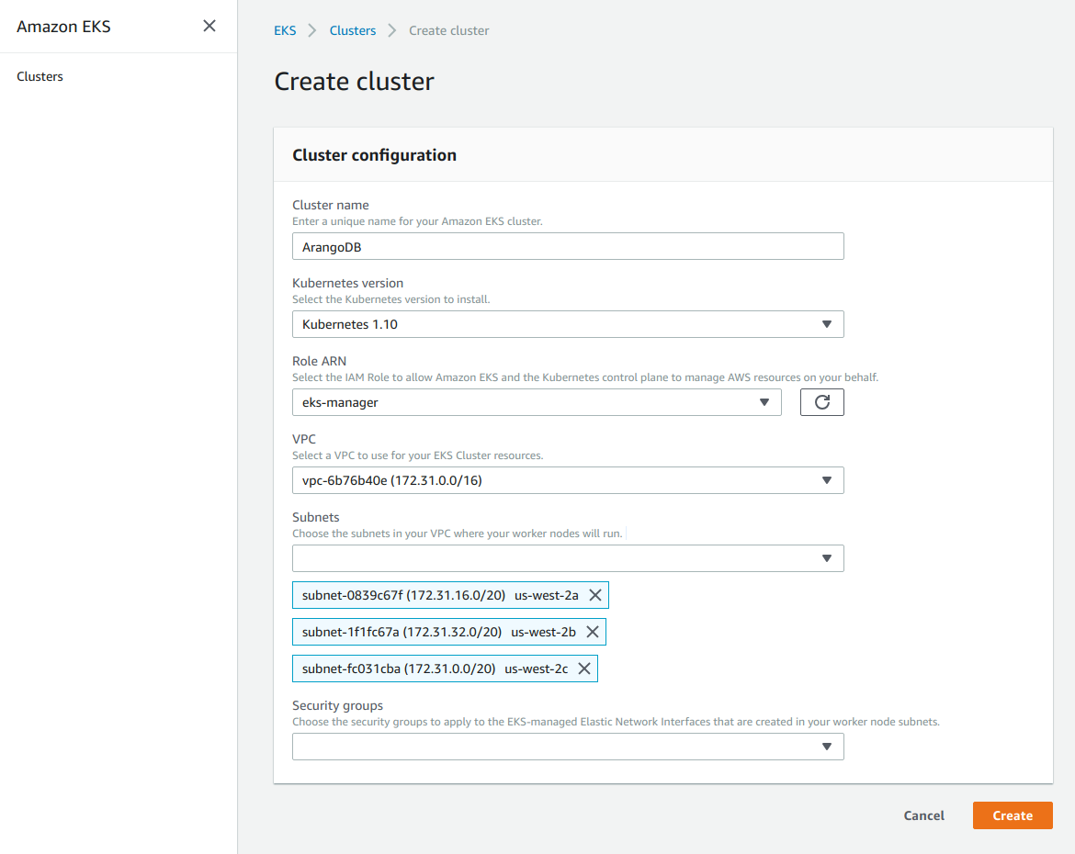The image size is (1075, 854).
Task: Navigate to Clusters breadcrumb link
Action: (x=353, y=30)
